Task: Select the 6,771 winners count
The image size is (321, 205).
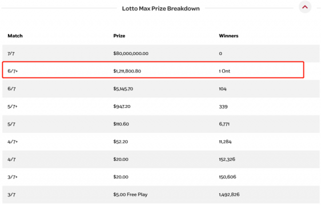Action: click(225, 124)
